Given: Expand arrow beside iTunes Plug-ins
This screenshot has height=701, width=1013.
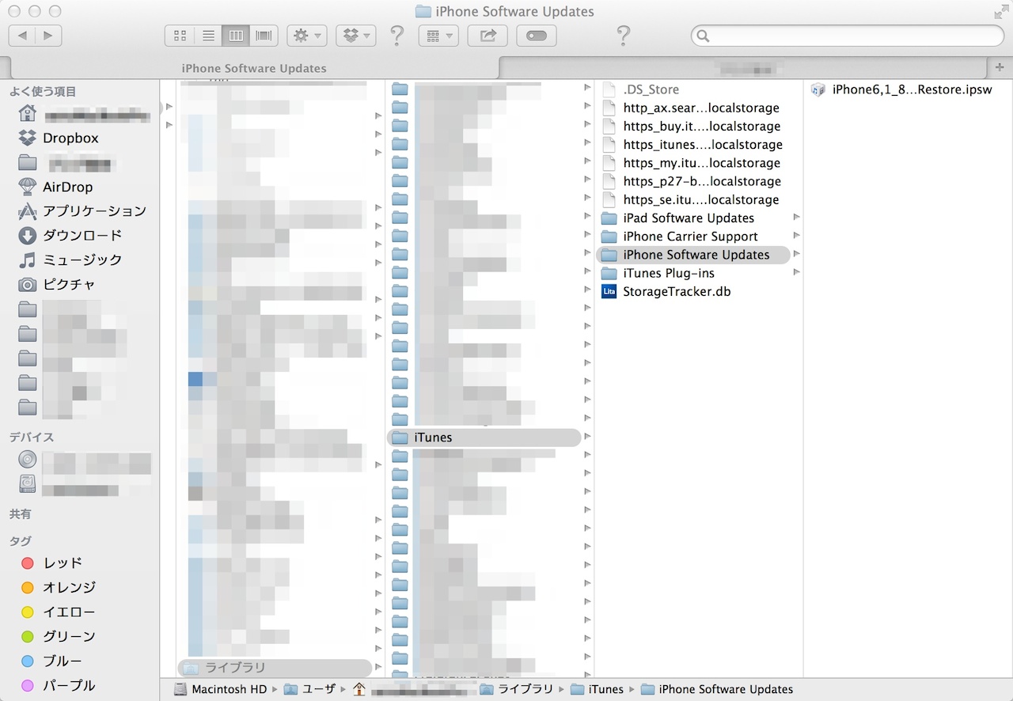Looking at the screenshot, I should click(x=796, y=273).
